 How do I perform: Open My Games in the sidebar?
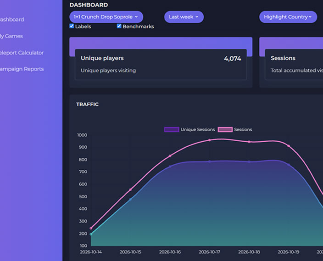pos(11,36)
